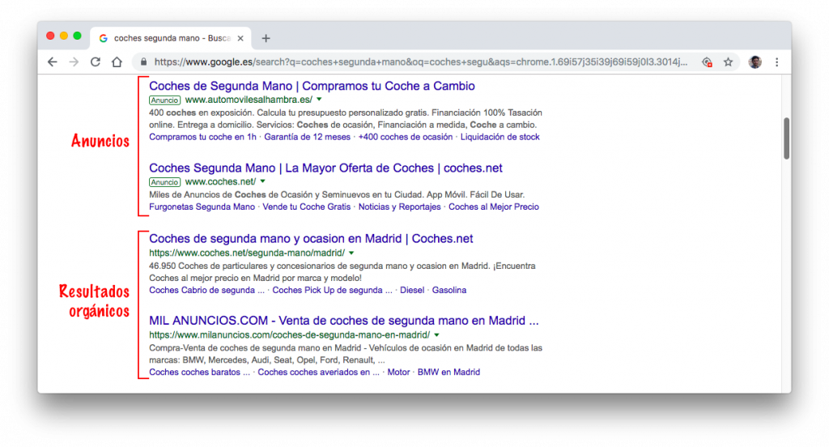Close the 'coches segunda mano' tab

(240, 38)
